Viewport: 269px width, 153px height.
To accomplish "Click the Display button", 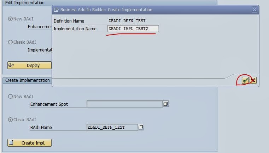I will coord(29,65).
